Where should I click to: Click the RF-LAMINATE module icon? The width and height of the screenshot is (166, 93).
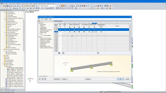coord(8,77)
